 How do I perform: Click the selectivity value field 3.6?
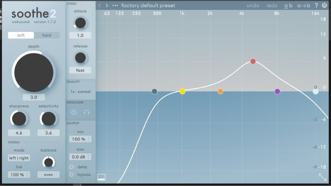click(x=49, y=133)
